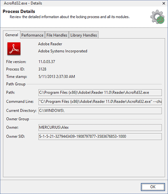This screenshot has width=168, height=194.
Task: Click the Time stamp label
Action: point(17,76)
